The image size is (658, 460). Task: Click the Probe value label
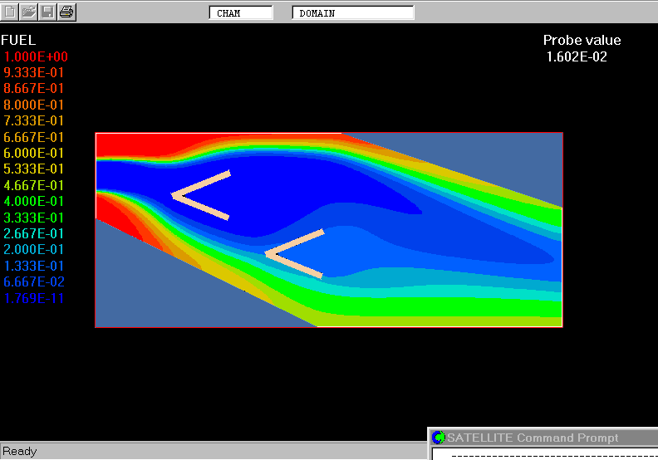coord(582,40)
